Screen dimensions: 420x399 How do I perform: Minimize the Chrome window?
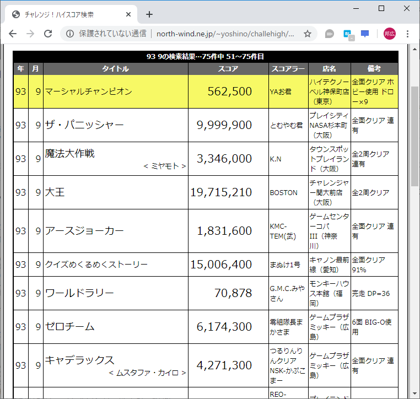(356, 9)
